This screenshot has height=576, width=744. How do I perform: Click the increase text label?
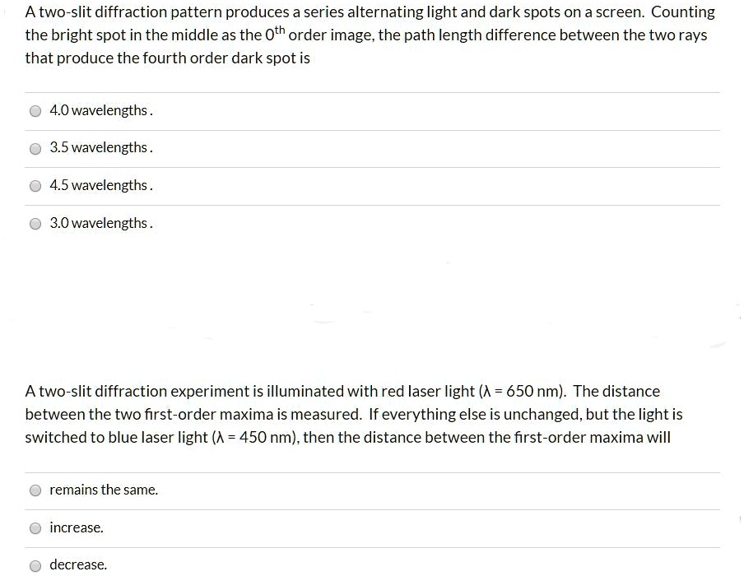click(76, 527)
